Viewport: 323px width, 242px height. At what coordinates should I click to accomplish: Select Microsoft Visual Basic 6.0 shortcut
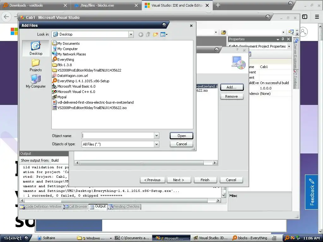coord(74,86)
